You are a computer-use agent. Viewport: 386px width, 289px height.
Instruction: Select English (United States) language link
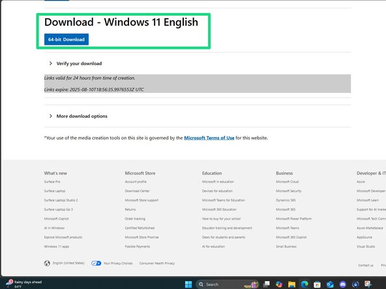pyautogui.click(x=68, y=263)
